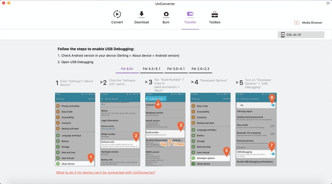332x184 pixels.
Task: Click the UniConverter window title
Action: 165,4
